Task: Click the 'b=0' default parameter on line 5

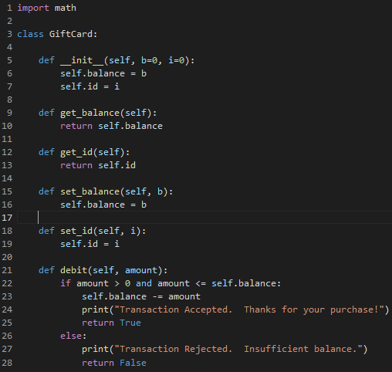Action: (149, 60)
